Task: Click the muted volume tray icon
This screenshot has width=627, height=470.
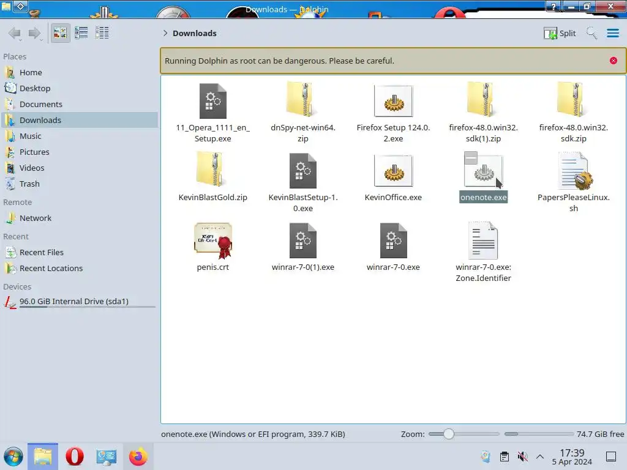Action: (x=522, y=457)
